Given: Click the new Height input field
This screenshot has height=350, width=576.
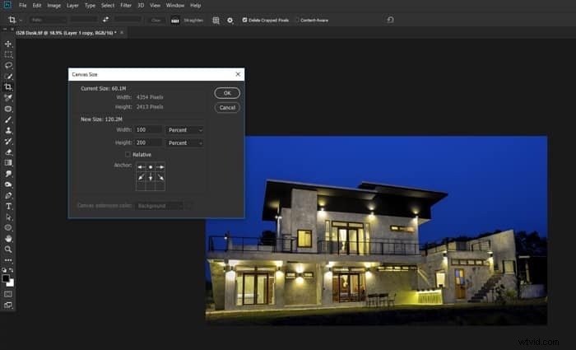Looking at the screenshot, I should [148, 142].
